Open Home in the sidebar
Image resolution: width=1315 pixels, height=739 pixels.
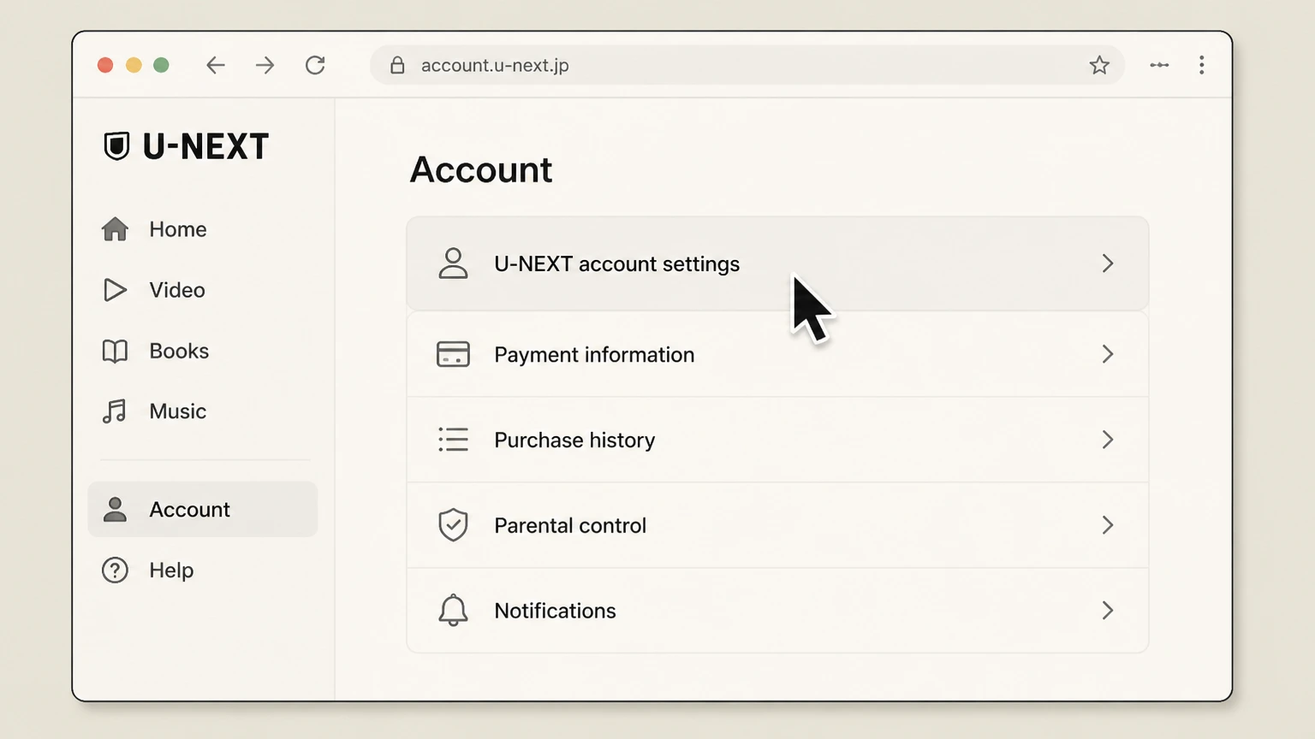click(203, 229)
